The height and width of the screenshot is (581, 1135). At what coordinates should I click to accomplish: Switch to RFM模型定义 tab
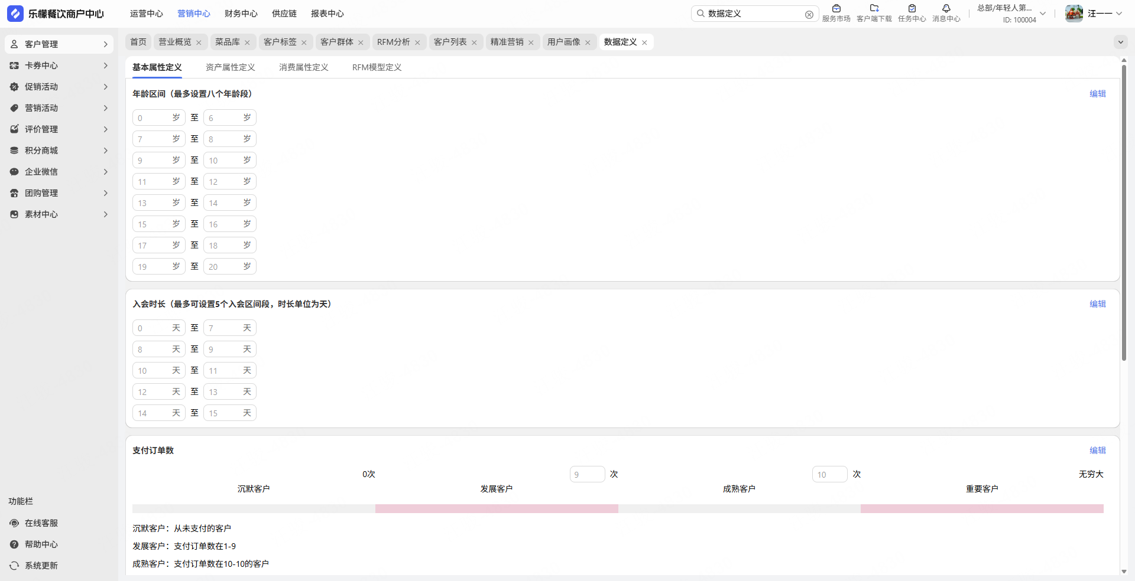tap(377, 67)
